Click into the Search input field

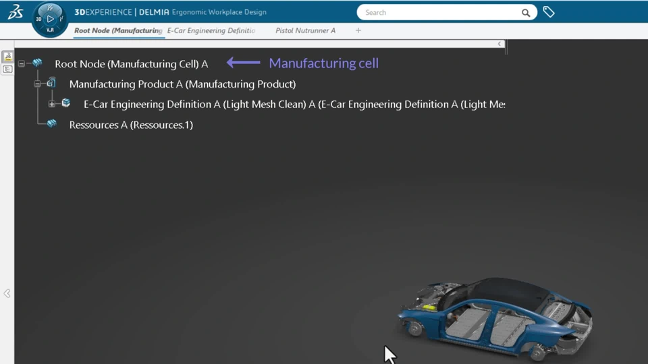pyautogui.click(x=439, y=12)
